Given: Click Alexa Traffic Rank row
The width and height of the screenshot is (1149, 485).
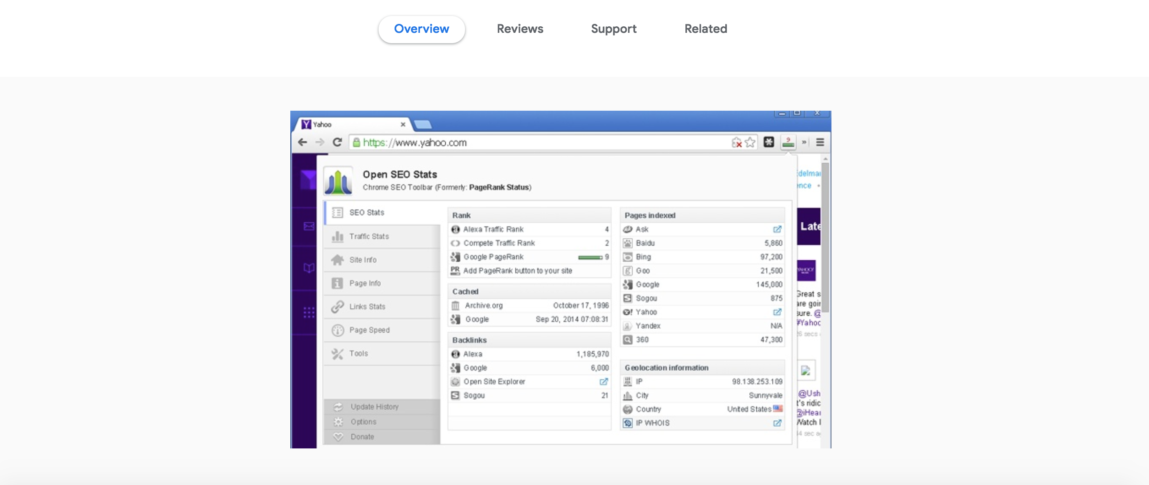Looking at the screenshot, I should (x=530, y=229).
